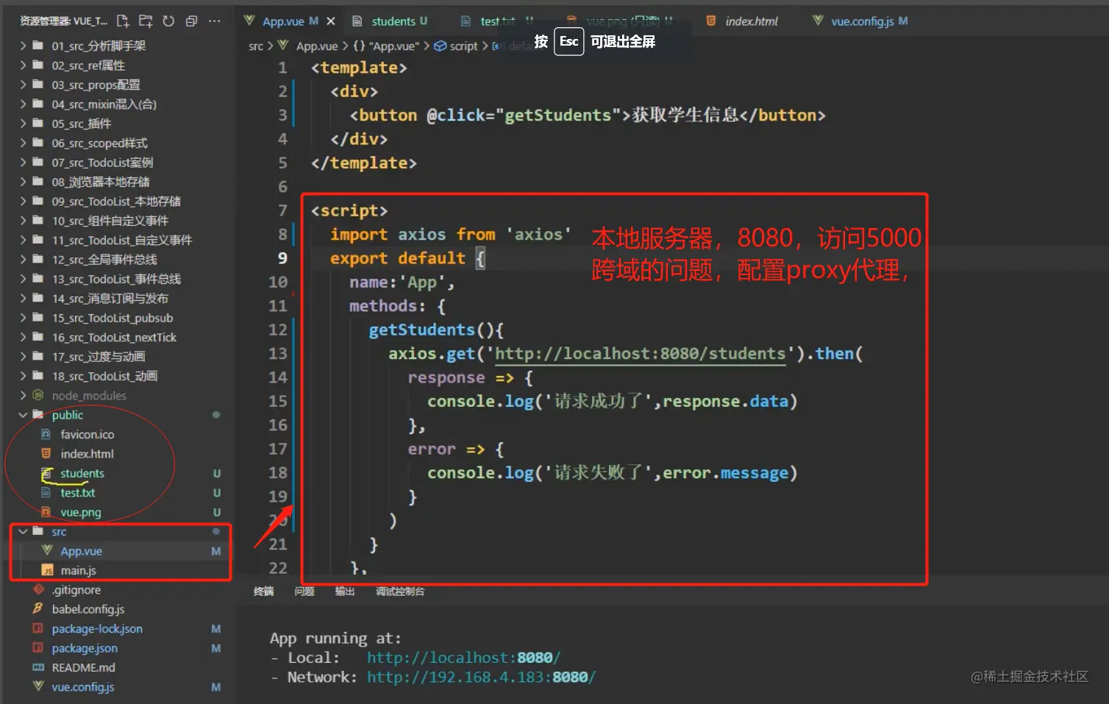Open main.js in the src folder
Image resolution: width=1109 pixels, height=704 pixels.
tap(78, 571)
